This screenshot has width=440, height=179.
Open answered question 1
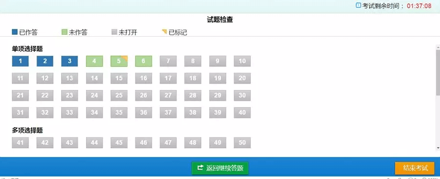click(x=20, y=61)
